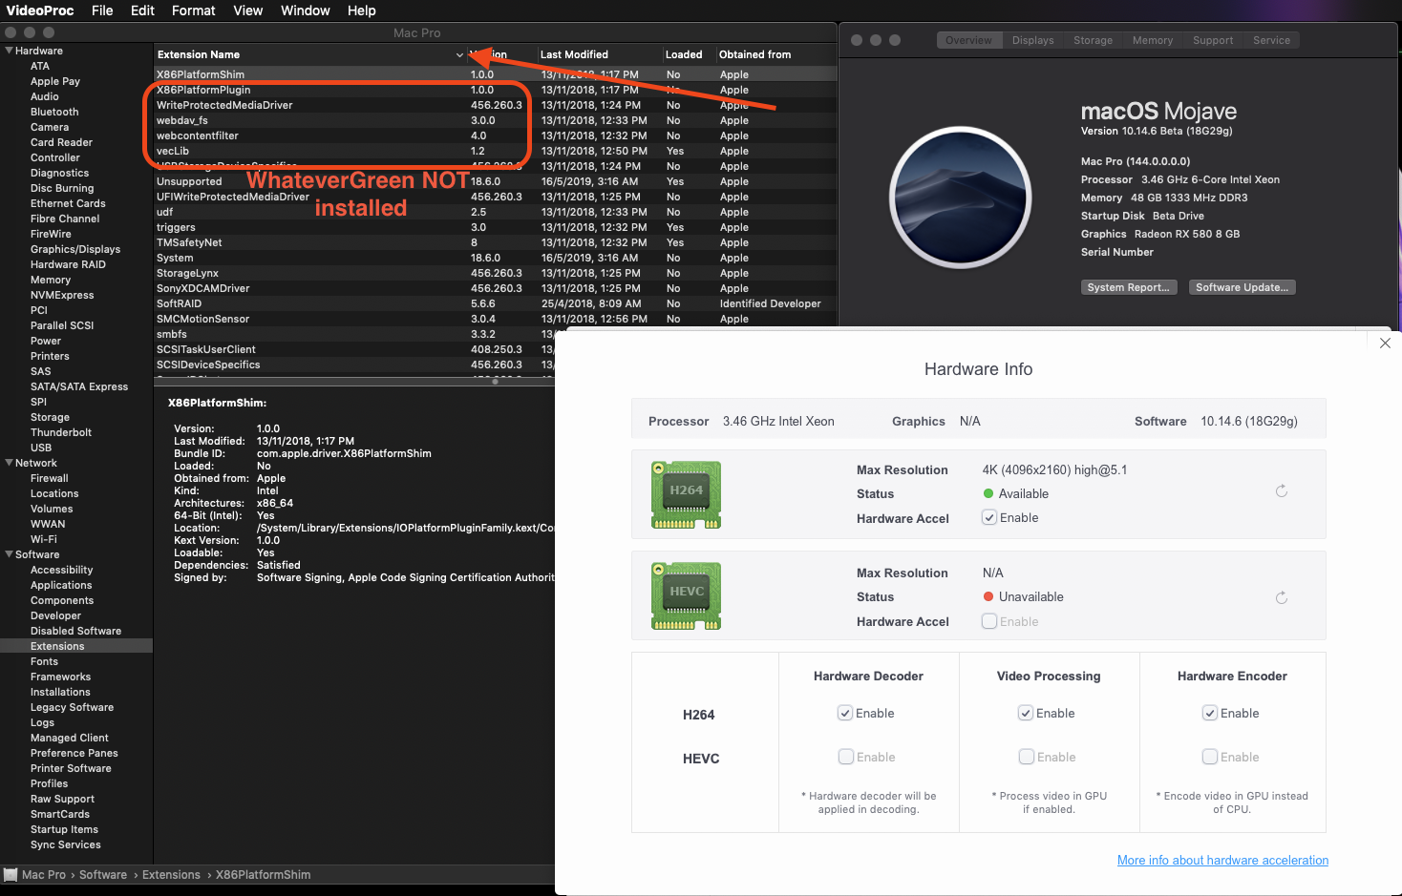The image size is (1402, 896).
Task: Select the SoftRAID extension row
Action: click(x=495, y=303)
